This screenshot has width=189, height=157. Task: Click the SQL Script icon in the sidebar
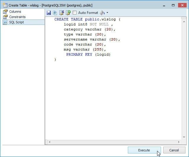point(5,22)
